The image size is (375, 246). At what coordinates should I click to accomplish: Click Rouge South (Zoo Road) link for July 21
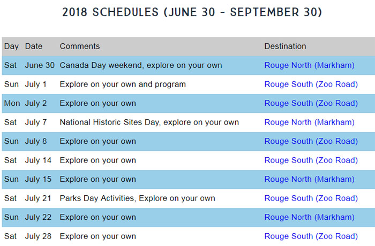pyautogui.click(x=311, y=198)
